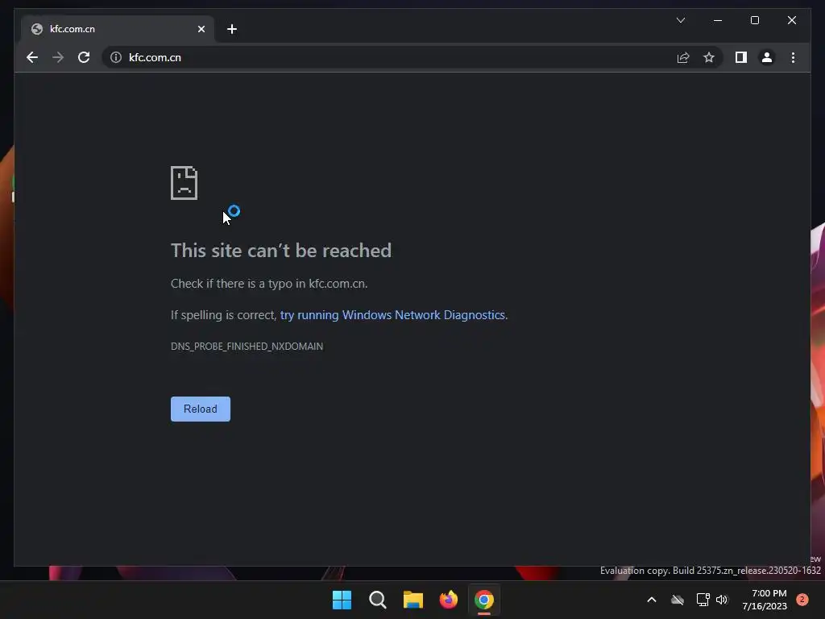This screenshot has height=619, width=825.
Task: Open the clock showing 7:00 PM
Action: pyautogui.click(x=765, y=600)
